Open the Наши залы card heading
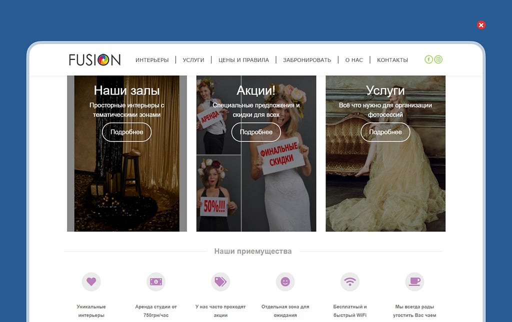512x322 pixels. point(126,90)
